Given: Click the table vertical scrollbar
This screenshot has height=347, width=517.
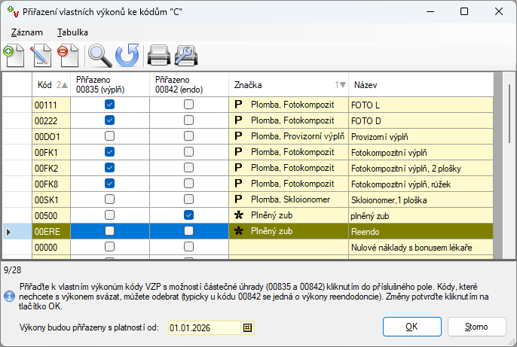Looking at the screenshot, I should [x=497, y=166].
